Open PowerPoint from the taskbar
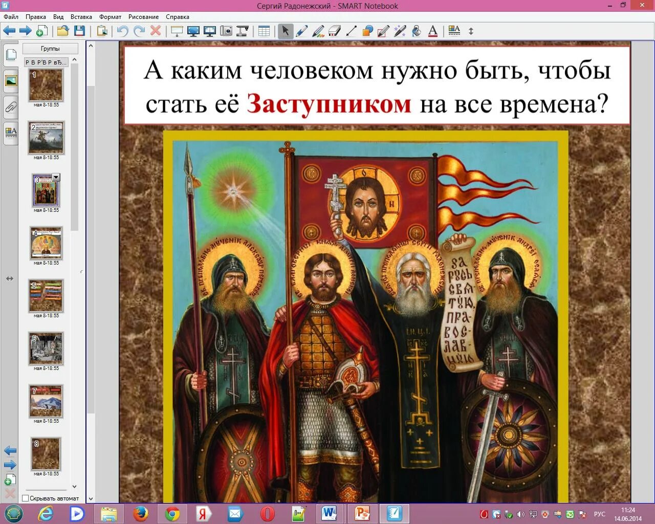 [363, 513]
